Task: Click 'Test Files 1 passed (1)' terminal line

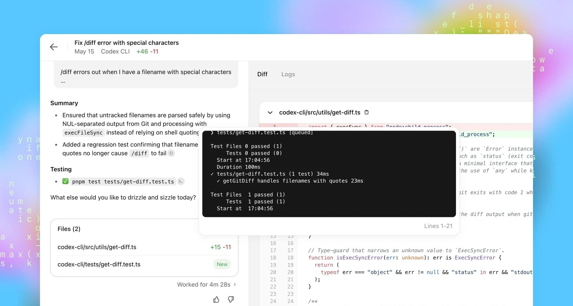Action: (248, 195)
